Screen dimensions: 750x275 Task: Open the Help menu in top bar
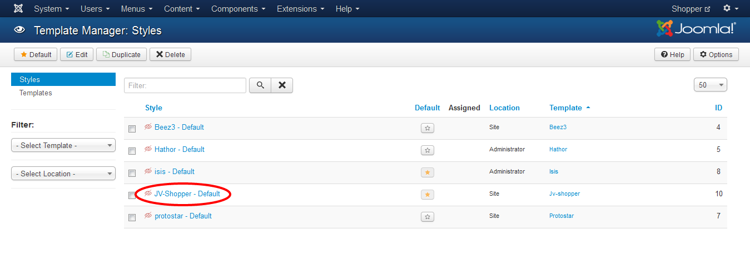tap(347, 9)
